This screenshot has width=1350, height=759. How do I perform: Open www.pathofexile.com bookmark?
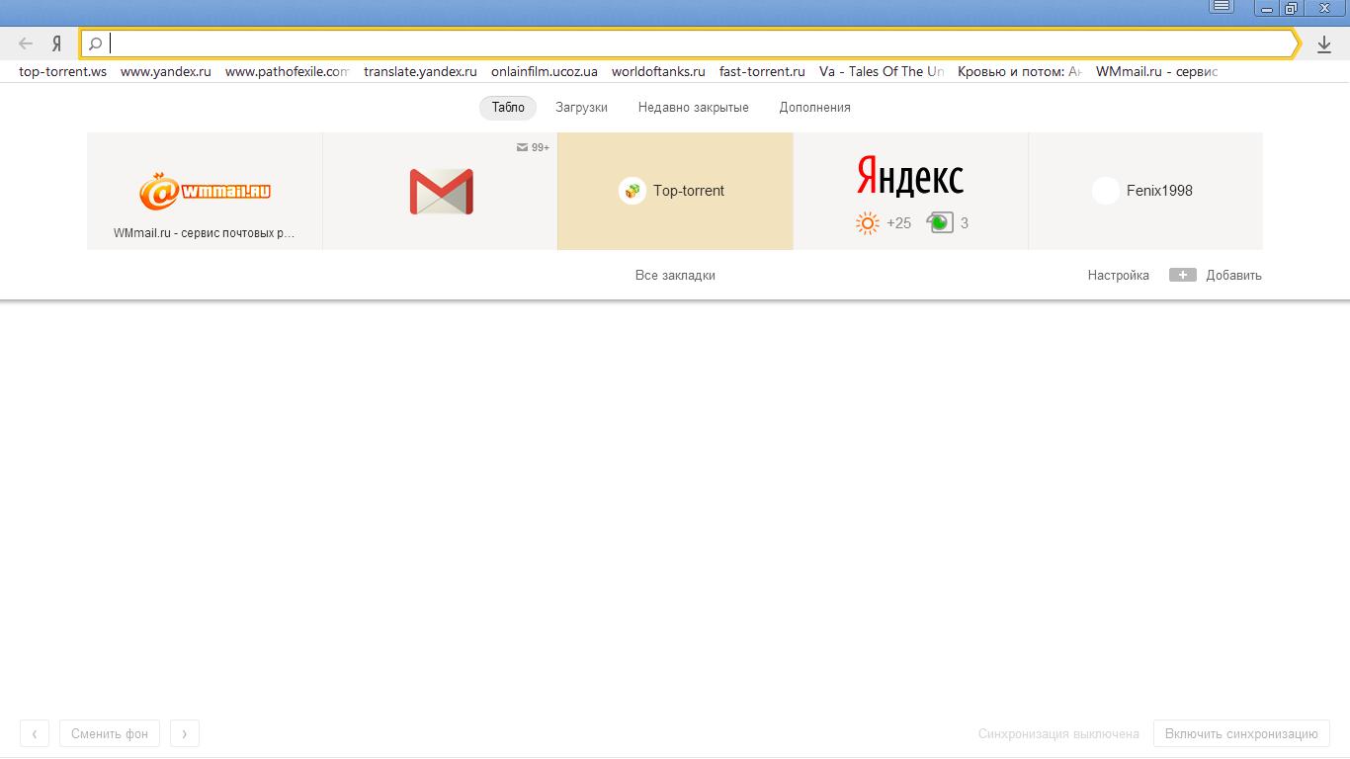pos(288,71)
